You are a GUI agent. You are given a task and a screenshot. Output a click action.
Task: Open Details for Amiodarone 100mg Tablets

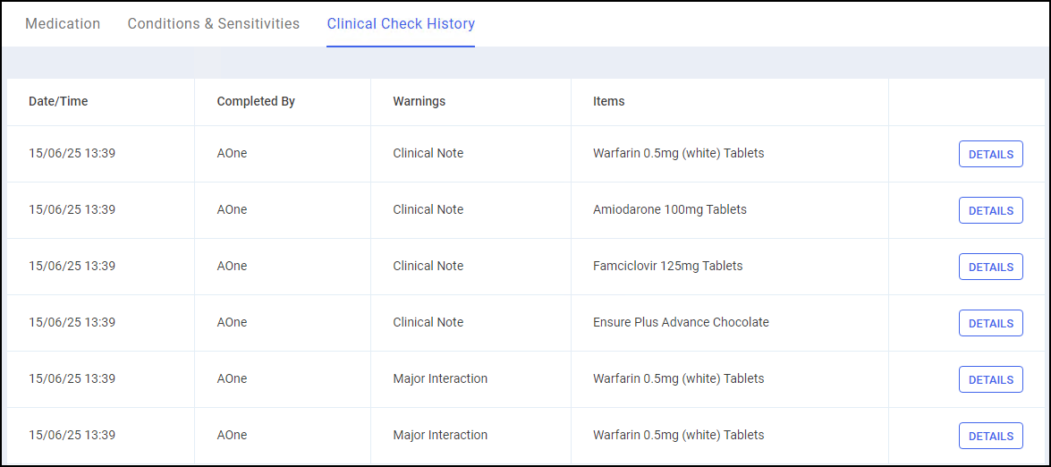click(990, 210)
